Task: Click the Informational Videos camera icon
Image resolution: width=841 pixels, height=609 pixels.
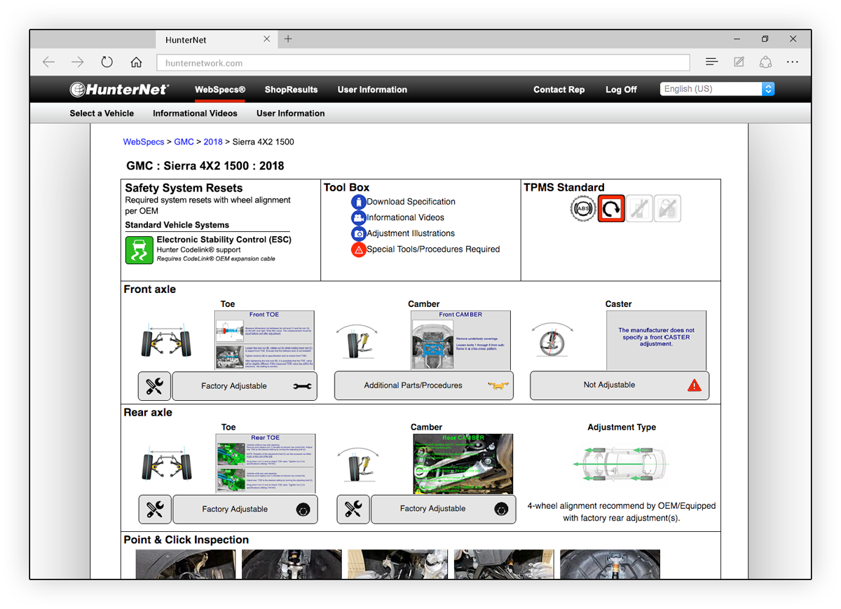Action: coord(358,217)
